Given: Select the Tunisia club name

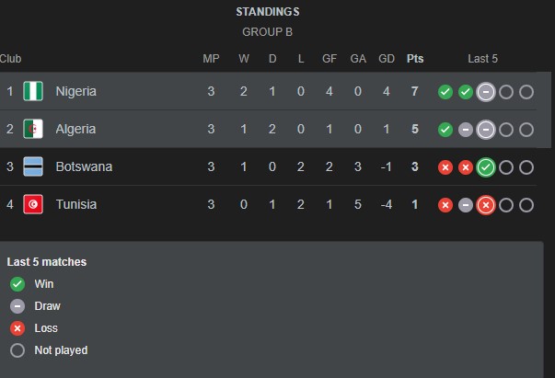Looking at the screenshot, I should [75, 204].
